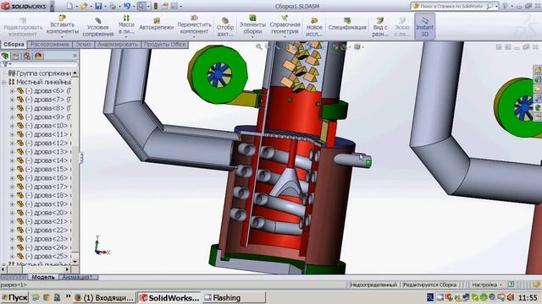Click the Новое иссл... tool
542x304 pixels.
tap(314, 27)
